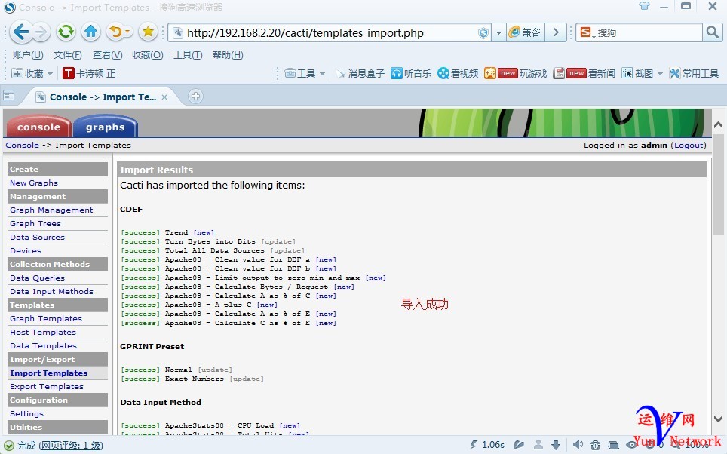Image resolution: width=727 pixels, height=454 pixels.
Task: Click the Logout link
Action: (x=689, y=145)
